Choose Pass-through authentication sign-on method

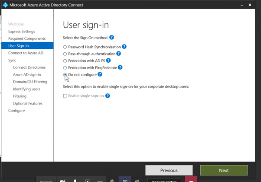click(65, 54)
